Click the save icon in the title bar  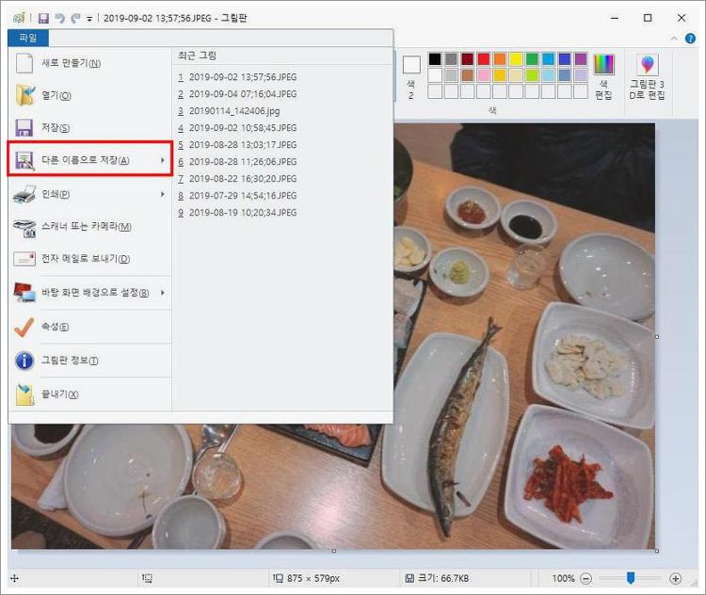click(43, 18)
